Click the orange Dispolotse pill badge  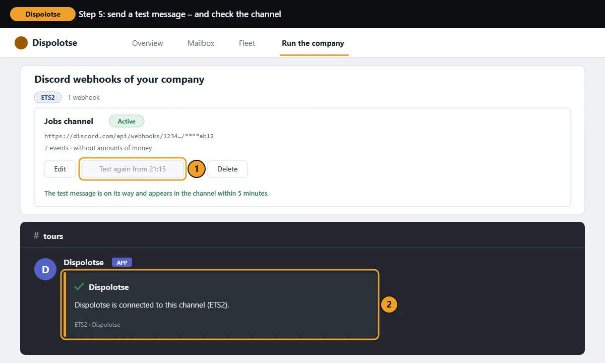[x=43, y=14]
